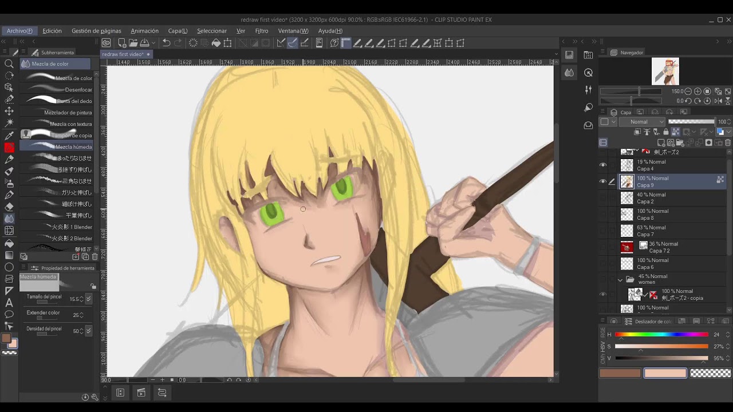
Task: Switch to the redraw first video canvas tab
Action: [127, 54]
